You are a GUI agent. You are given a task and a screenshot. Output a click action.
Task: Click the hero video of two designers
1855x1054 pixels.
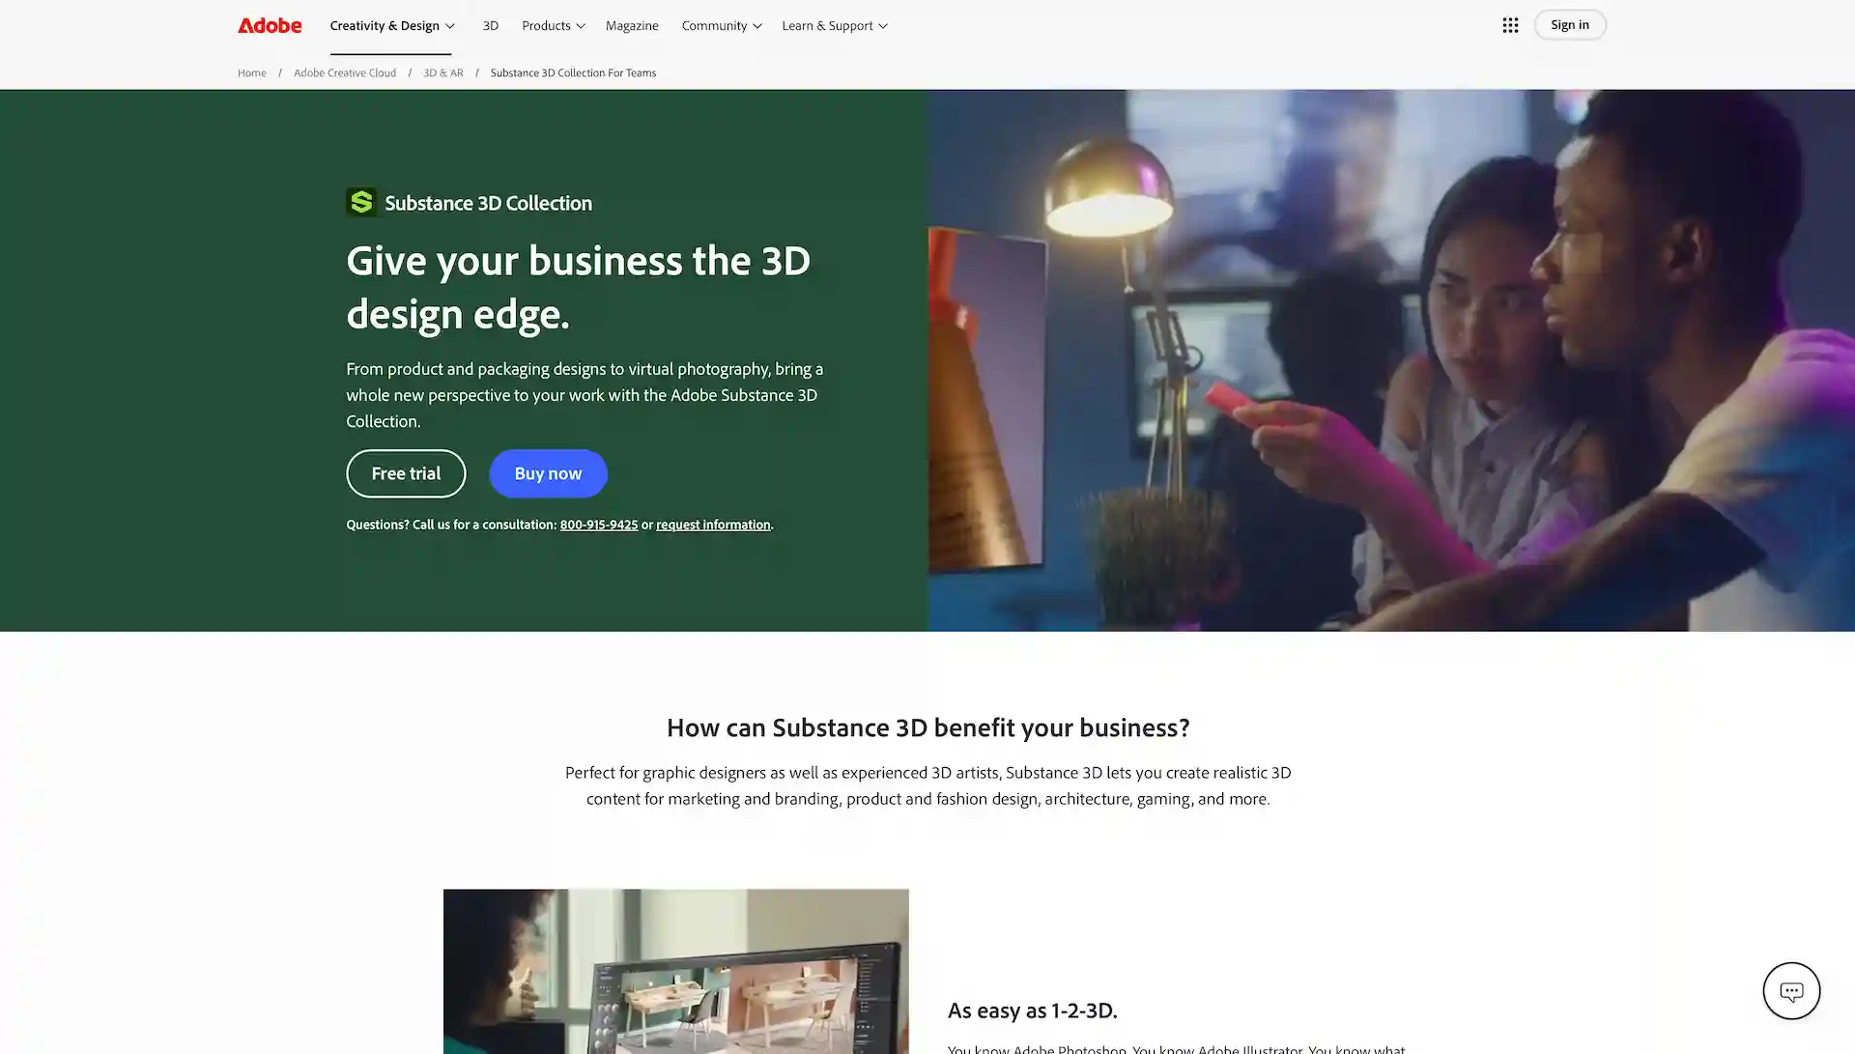pos(1391,360)
